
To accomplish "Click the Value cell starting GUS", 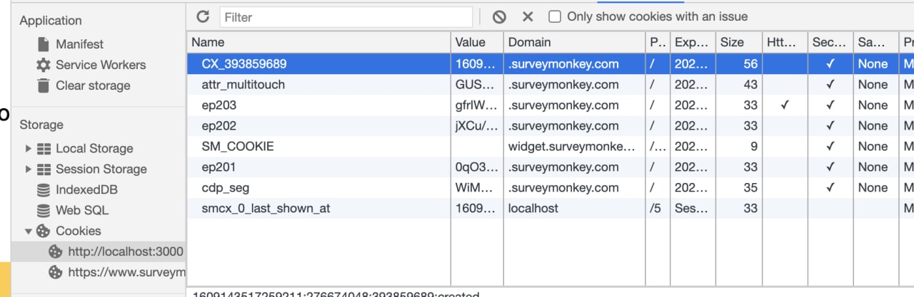I will pyautogui.click(x=476, y=84).
